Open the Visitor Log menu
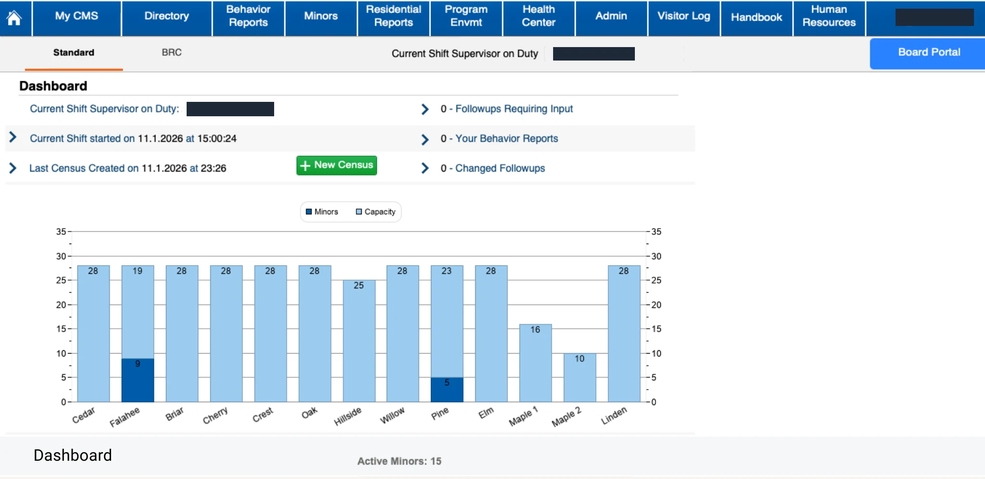The image size is (985, 479). coord(684,18)
